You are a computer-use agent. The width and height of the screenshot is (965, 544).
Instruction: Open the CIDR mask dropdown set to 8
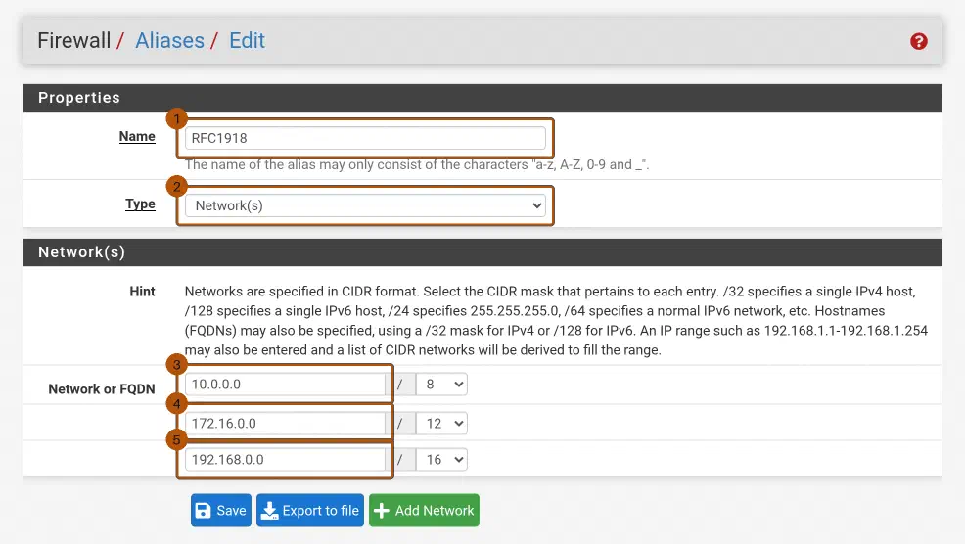coord(441,384)
